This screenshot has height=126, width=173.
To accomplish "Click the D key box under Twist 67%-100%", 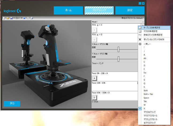I will (95, 98).
